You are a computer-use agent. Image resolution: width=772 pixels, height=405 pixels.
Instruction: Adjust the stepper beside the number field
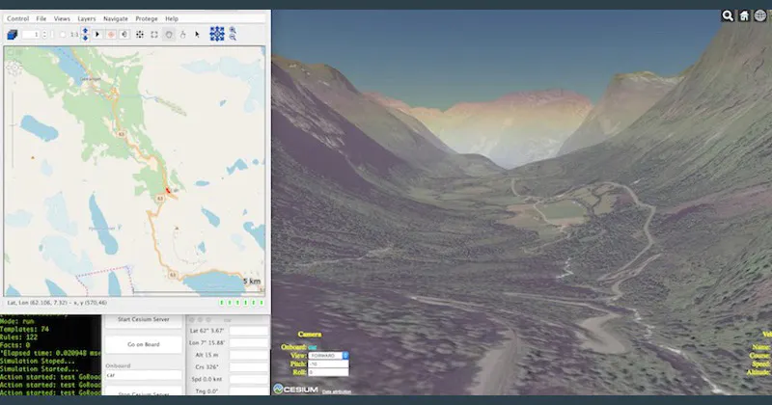pyautogui.click(x=44, y=35)
